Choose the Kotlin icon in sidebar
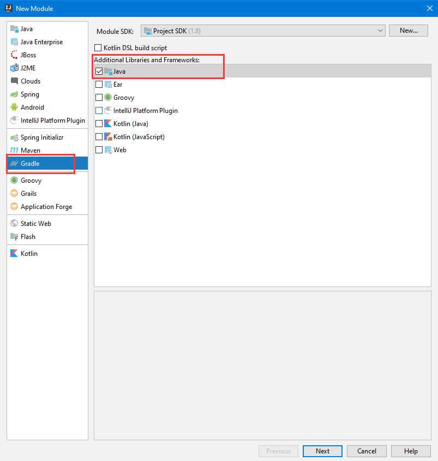 click(14, 253)
